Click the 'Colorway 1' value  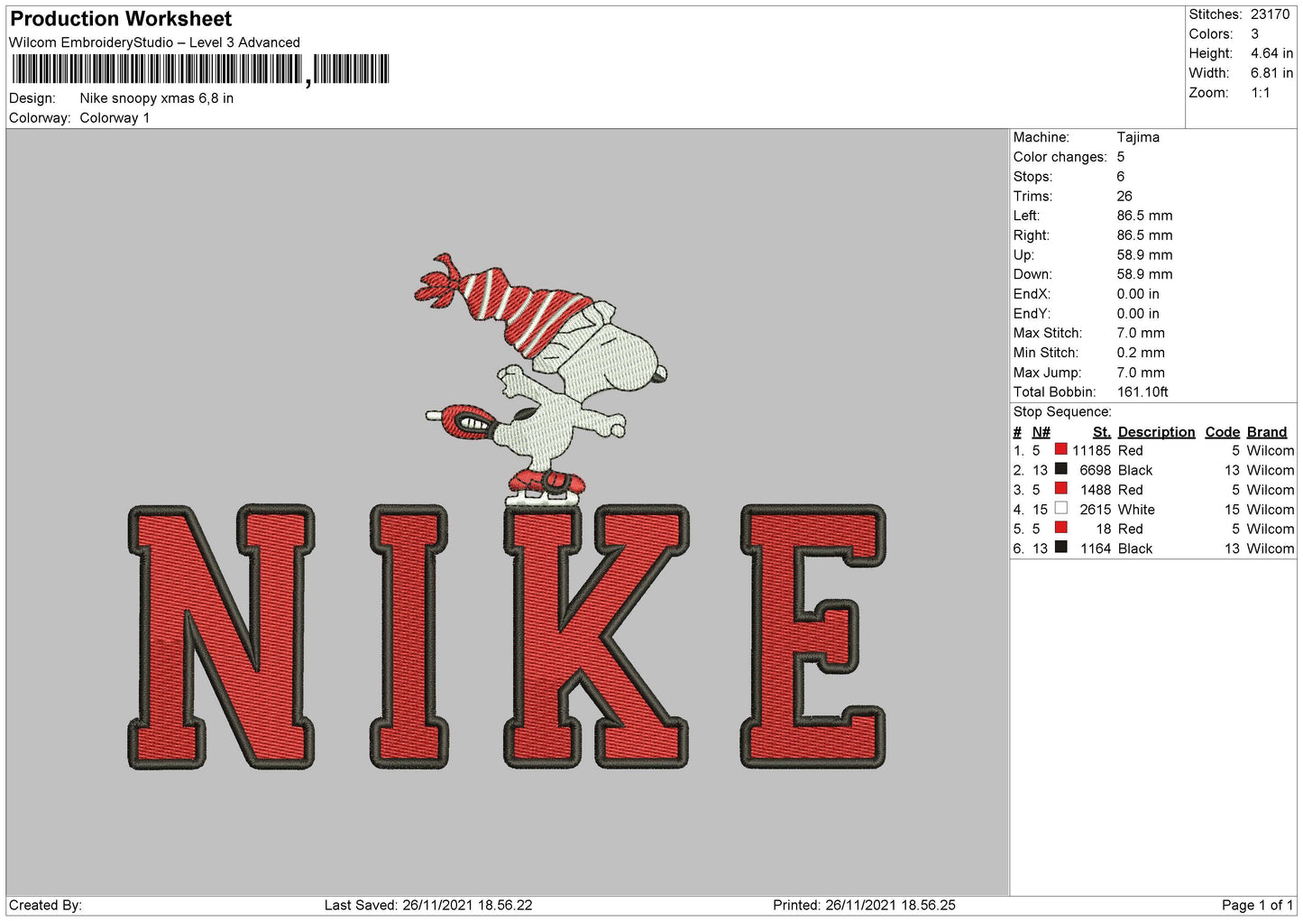pos(115,118)
